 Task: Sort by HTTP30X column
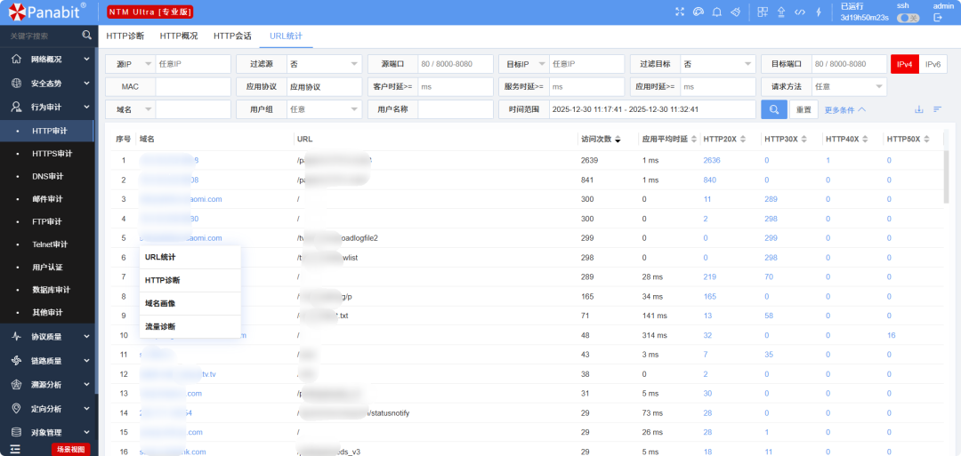(x=804, y=140)
